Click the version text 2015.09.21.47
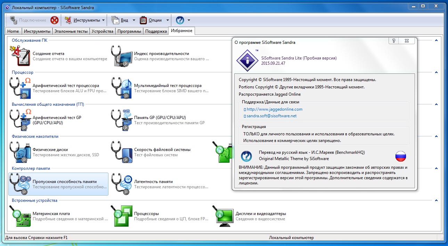This screenshot has width=448, height=246. pyautogui.click(x=273, y=63)
